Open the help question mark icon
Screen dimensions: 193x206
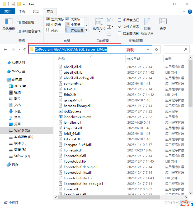pos(190,12)
